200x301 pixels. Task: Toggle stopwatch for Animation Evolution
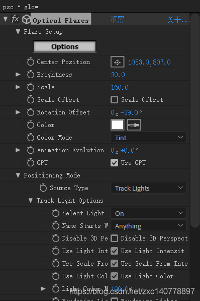[31, 150]
